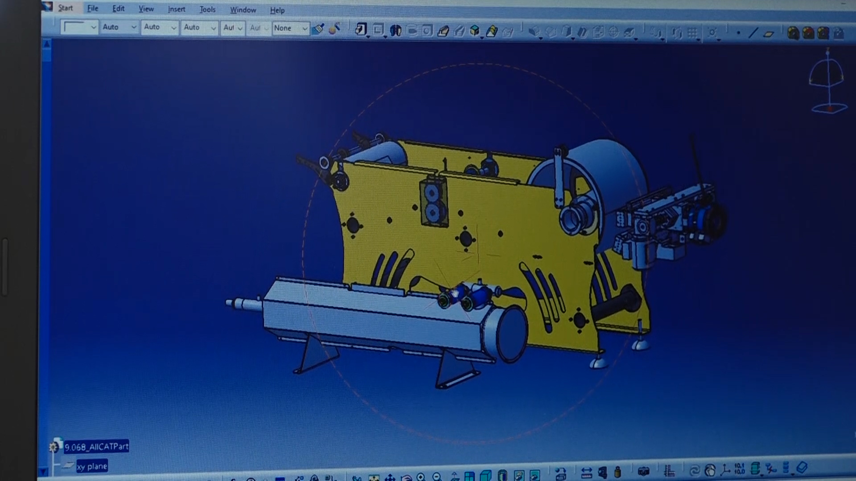Select the Plane creation tool

pyautogui.click(x=768, y=34)
